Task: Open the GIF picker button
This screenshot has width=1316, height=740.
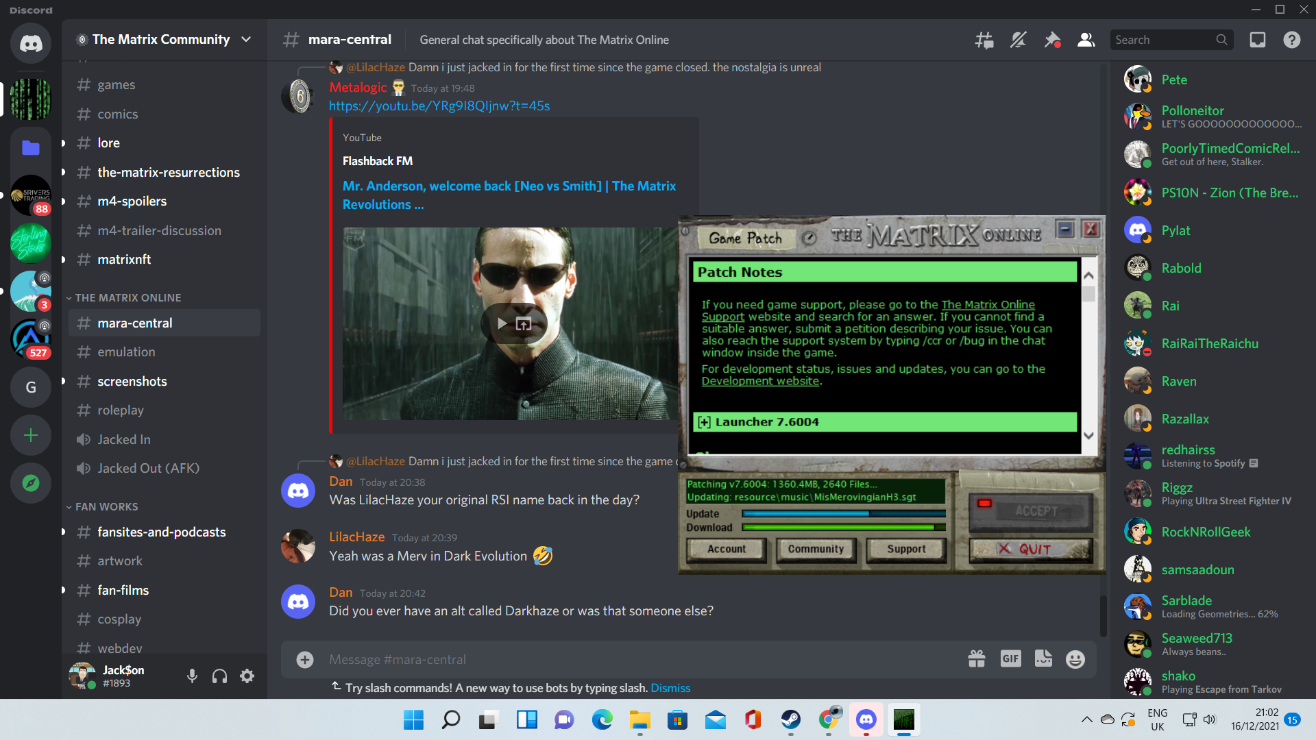Action: (x=1010, y=659)
